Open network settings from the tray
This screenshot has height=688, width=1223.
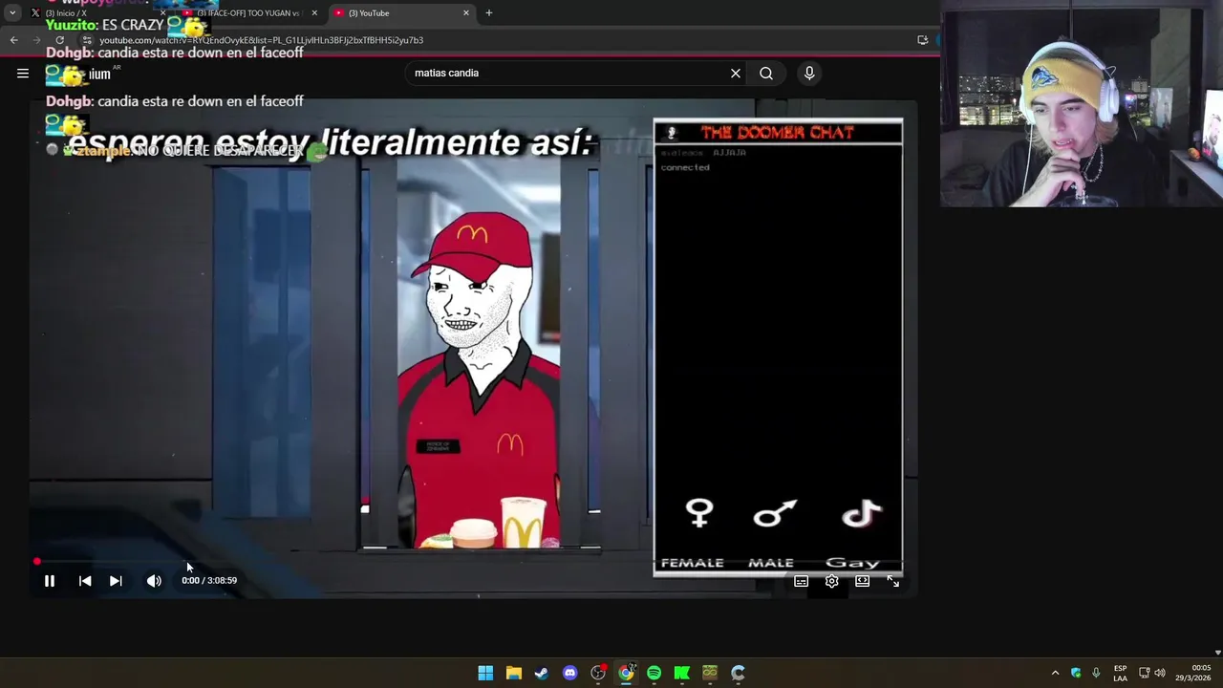[x=1144, y=673]
